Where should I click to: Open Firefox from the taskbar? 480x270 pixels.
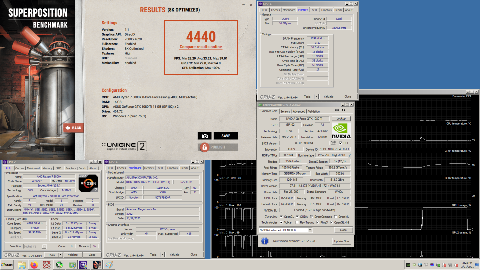pyautogui.click(x=34, y=265)
